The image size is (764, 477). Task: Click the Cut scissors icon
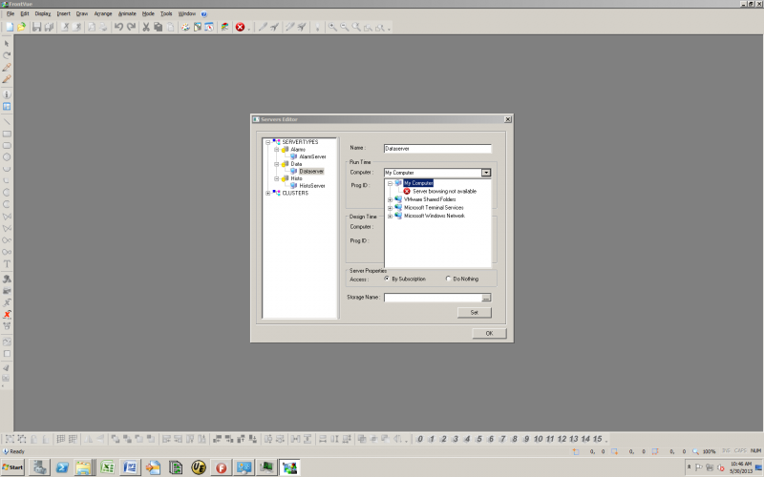pyautogui.click(x=146, y=28)
